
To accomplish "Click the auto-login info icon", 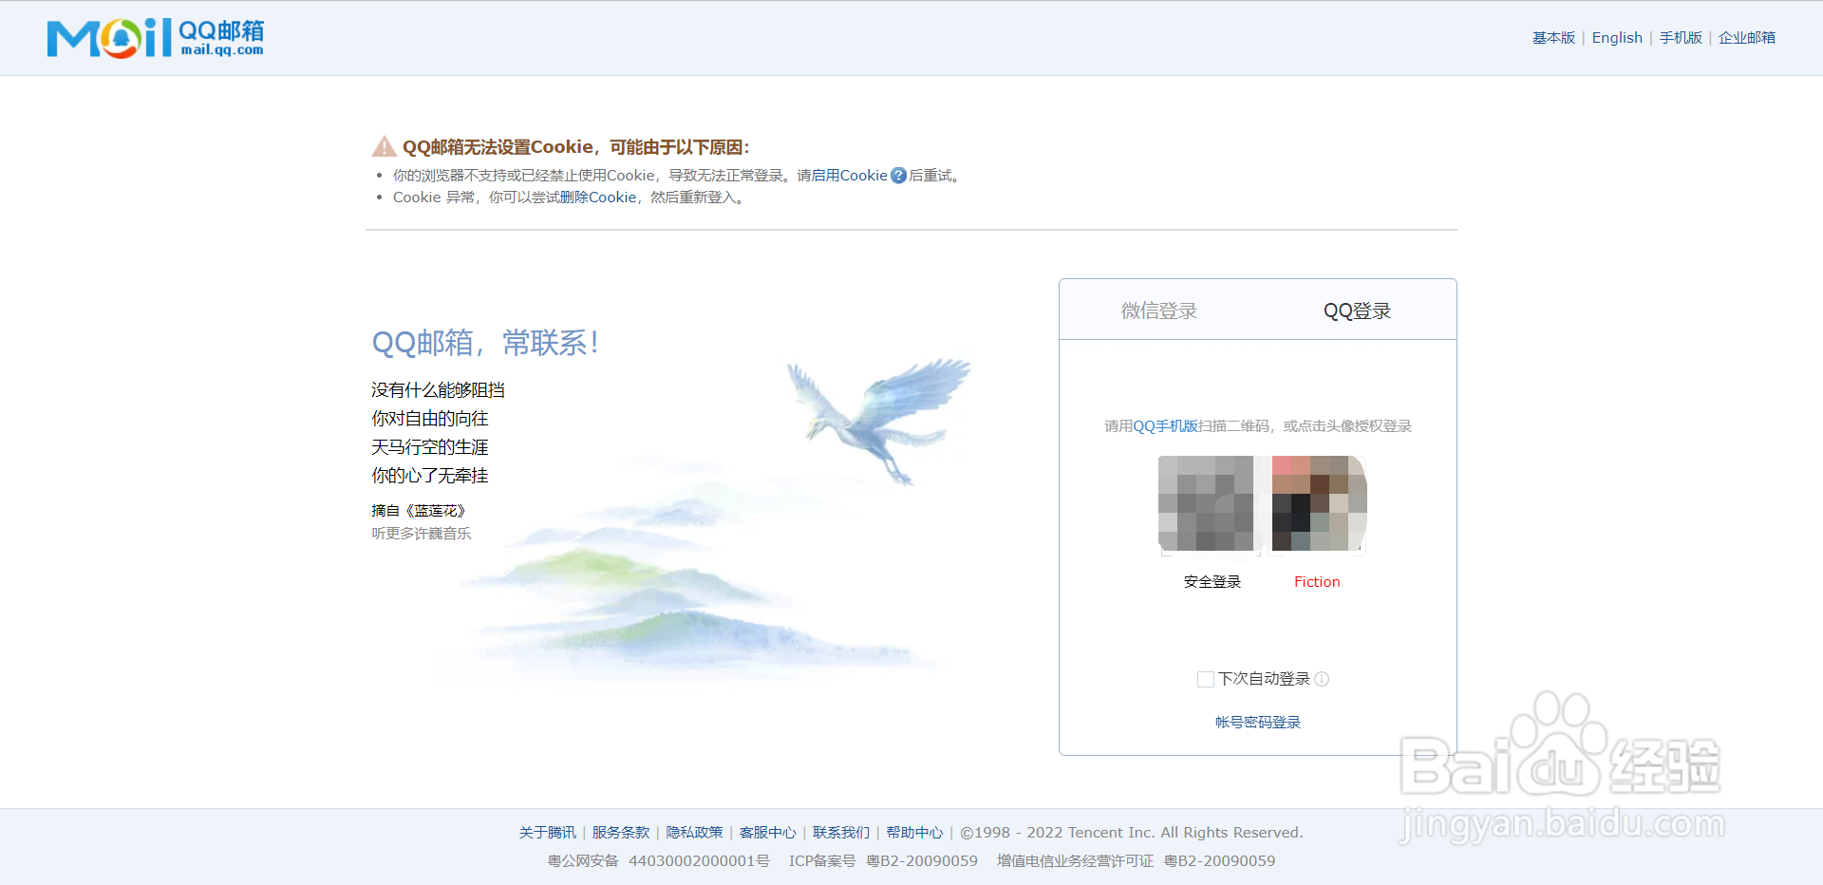I will point(1322,679).
